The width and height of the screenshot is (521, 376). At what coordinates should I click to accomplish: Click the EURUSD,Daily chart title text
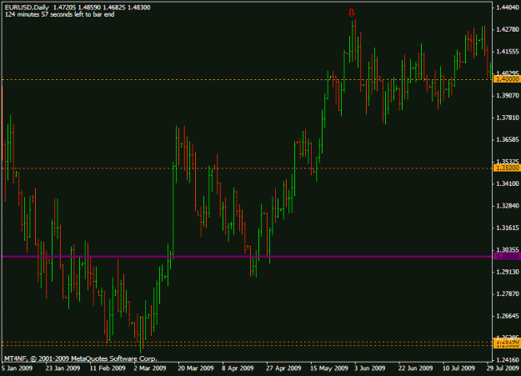tap(27, 8)
